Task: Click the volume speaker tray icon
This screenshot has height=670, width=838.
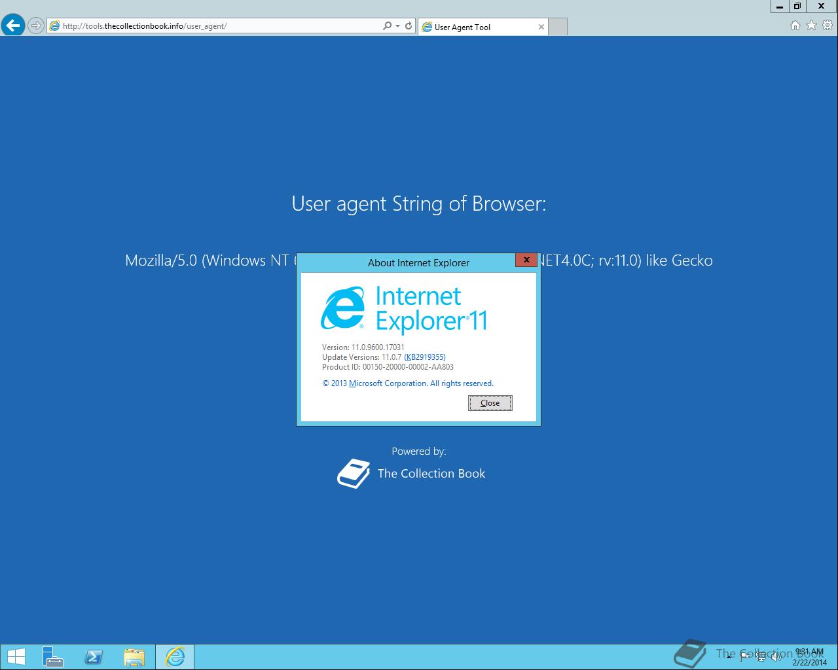Action: (775, 657)
